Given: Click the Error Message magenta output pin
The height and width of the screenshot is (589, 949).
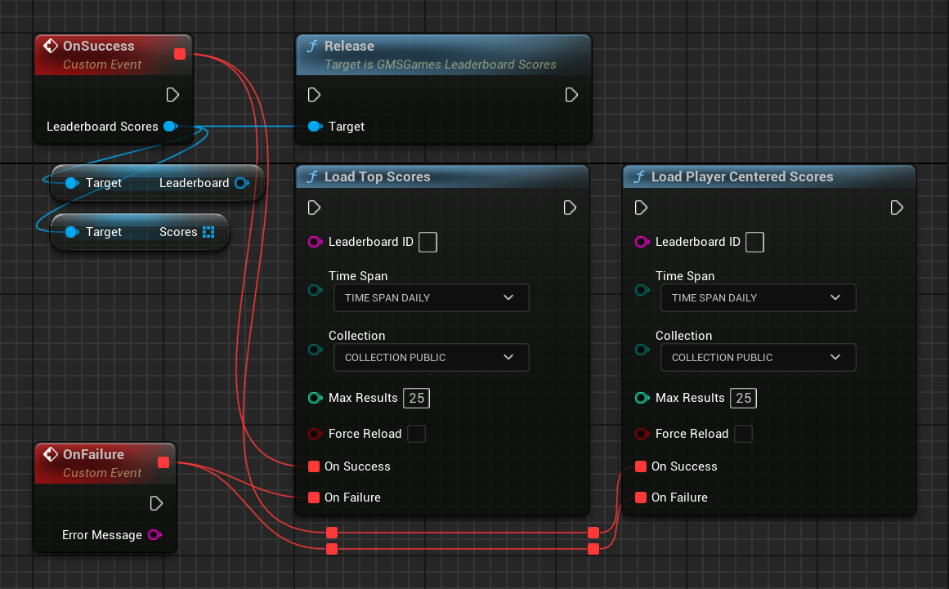Looking at the screenshot, I should pyautogui.click(x=154, y=535).
